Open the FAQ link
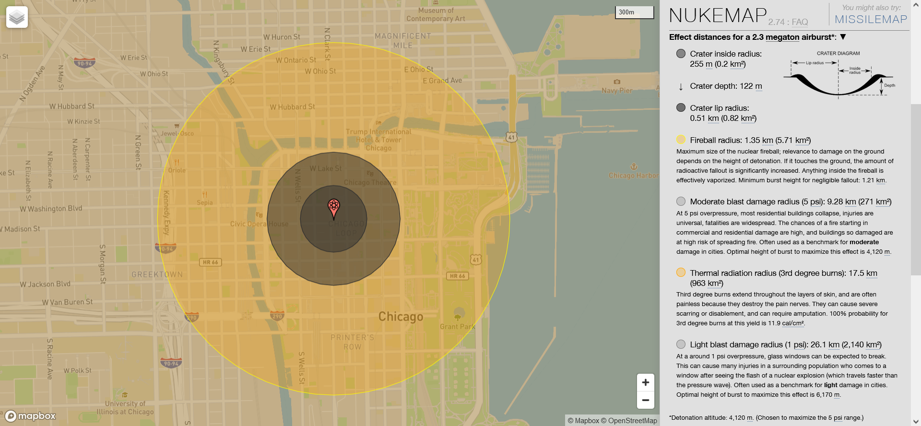This screenshot has height=426, width=921. [x=800, y=22]
